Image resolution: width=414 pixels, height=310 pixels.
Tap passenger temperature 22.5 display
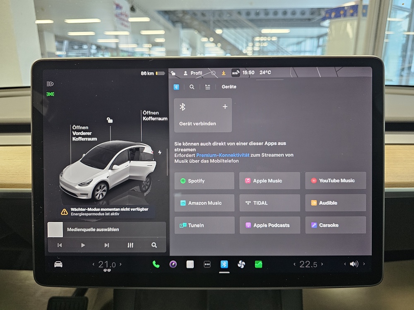tap(308, 265)
